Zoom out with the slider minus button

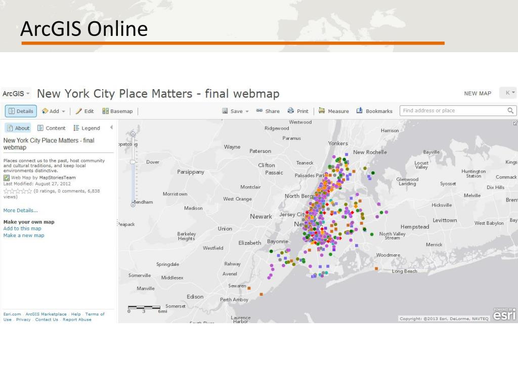point(133,205)
